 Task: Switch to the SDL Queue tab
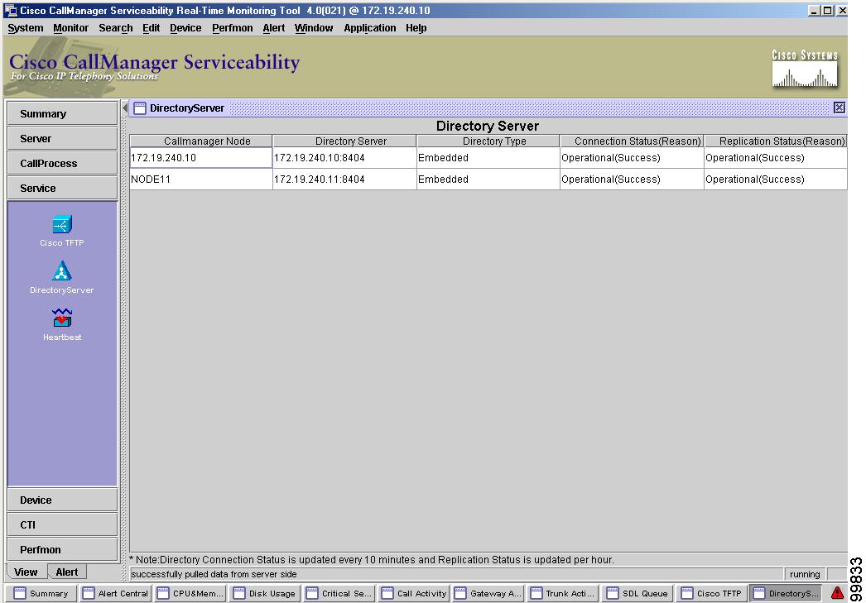click(638, 594)
